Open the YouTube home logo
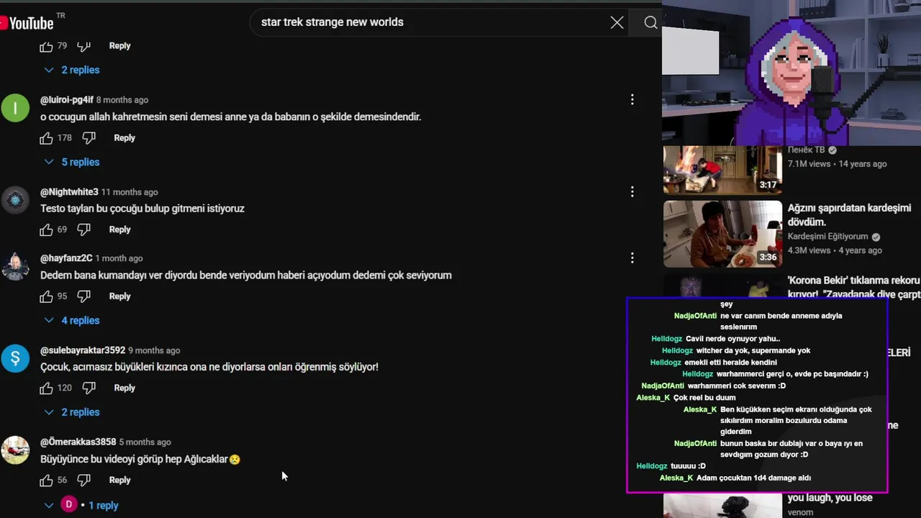Screen dimensions: 921x518 click(27, 23)
